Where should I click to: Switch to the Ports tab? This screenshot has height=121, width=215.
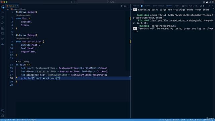click(177, 6)
